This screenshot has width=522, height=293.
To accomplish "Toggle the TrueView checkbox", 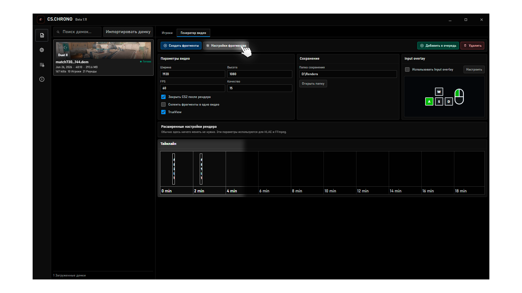I will 163,112.
